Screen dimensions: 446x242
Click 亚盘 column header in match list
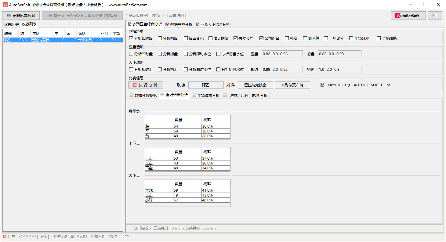pyautogui.click(x=105, y=33)
